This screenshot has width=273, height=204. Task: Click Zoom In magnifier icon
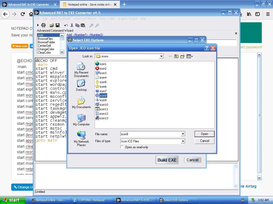point(91,25)
